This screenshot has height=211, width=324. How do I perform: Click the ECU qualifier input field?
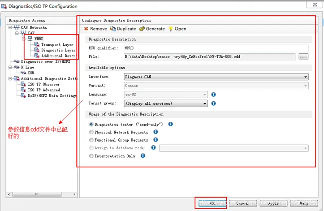coord(215,47)
